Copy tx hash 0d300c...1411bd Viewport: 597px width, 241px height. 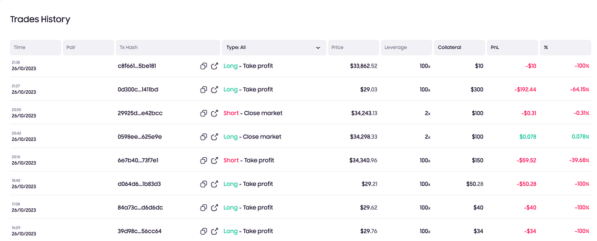click(203, 90)
